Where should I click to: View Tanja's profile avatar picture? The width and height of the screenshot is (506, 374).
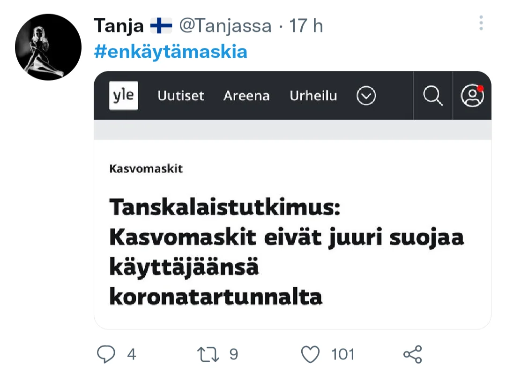click(x=48, y=47)
